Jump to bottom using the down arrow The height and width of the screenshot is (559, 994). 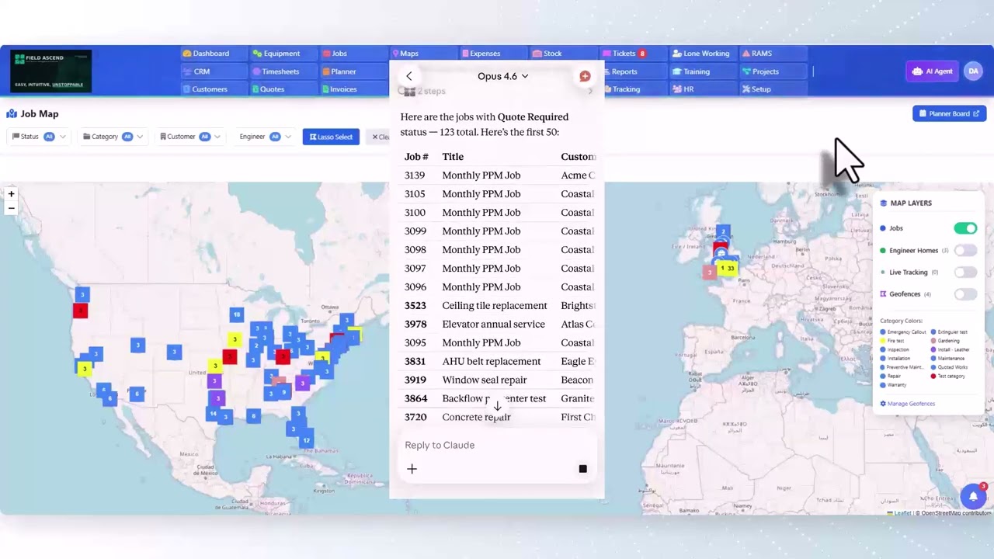point(497,406)
